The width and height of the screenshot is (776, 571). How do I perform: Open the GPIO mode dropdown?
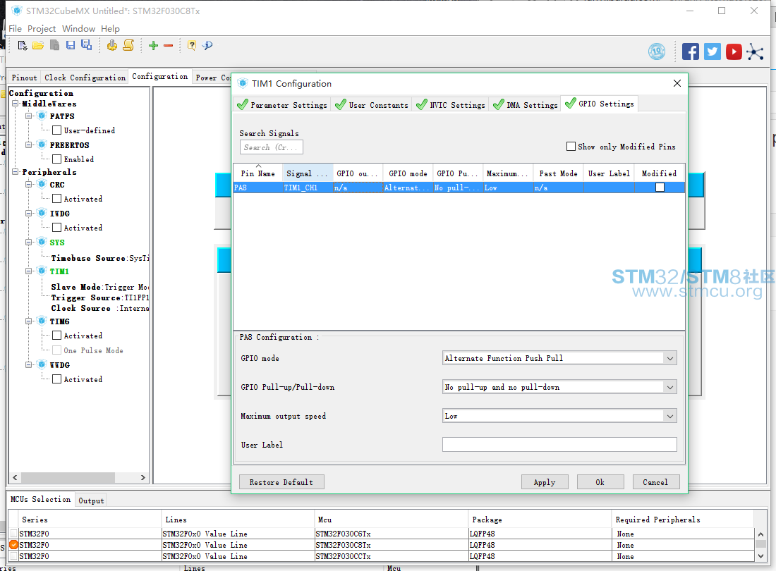[669, 358]
